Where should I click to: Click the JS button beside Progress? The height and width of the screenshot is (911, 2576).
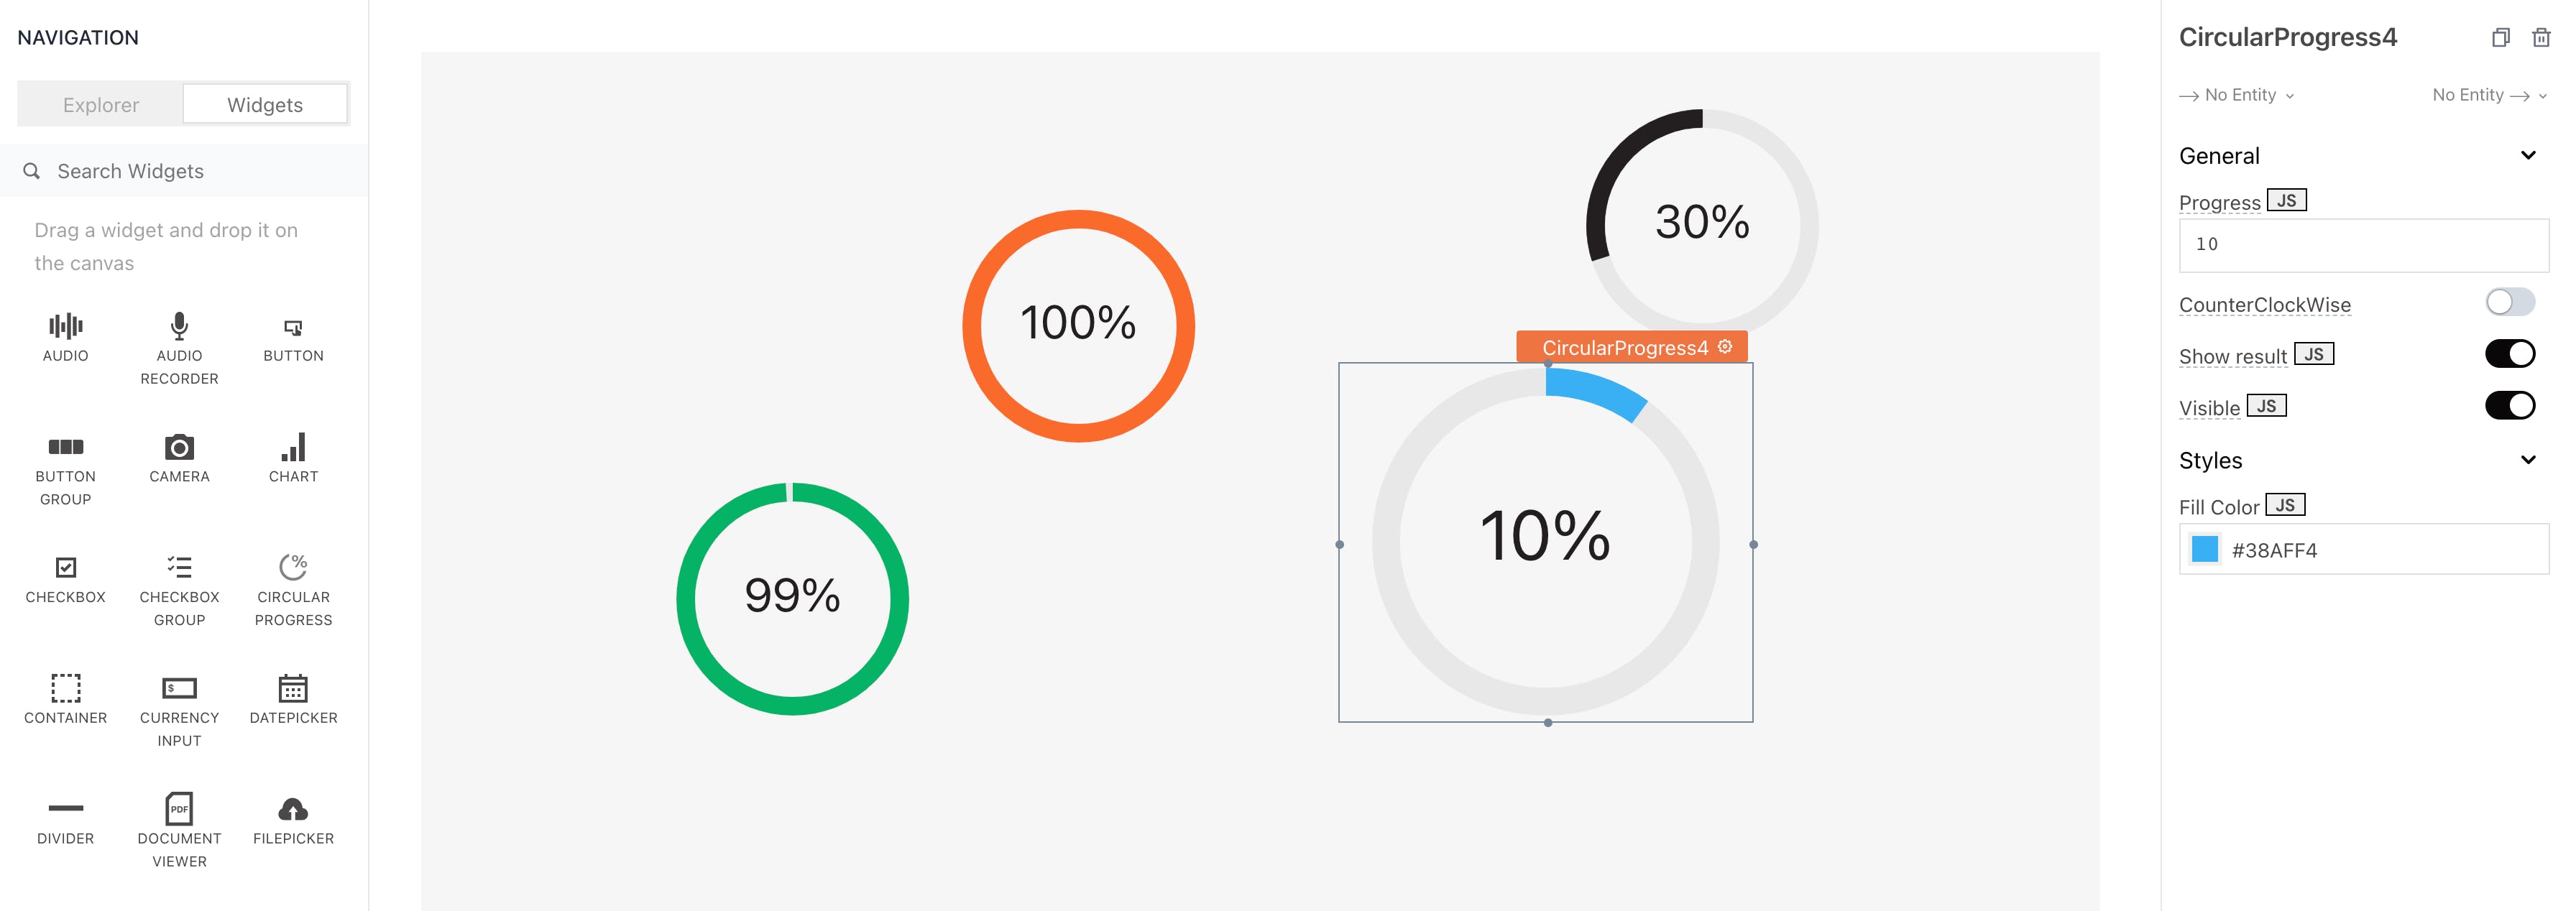pos(2286,201)
